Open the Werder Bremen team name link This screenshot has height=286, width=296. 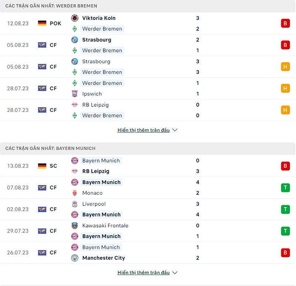tap(102, 29)
